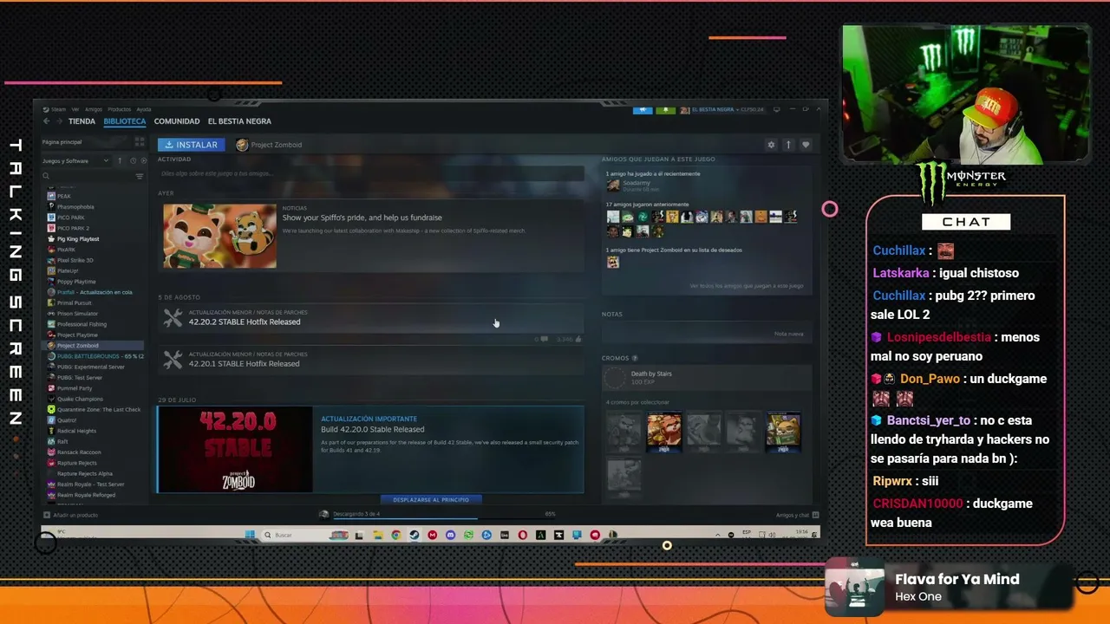Add Project Zomboid to favorites with heart

coord(806,145)
